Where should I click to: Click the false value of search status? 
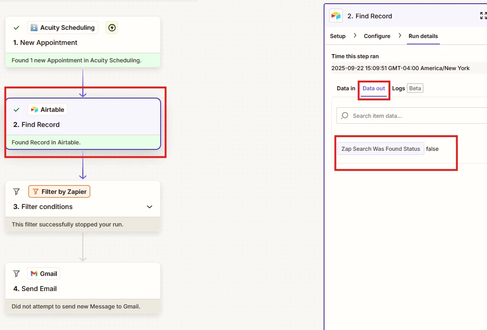pyautogui.click(x=433, y=149)
